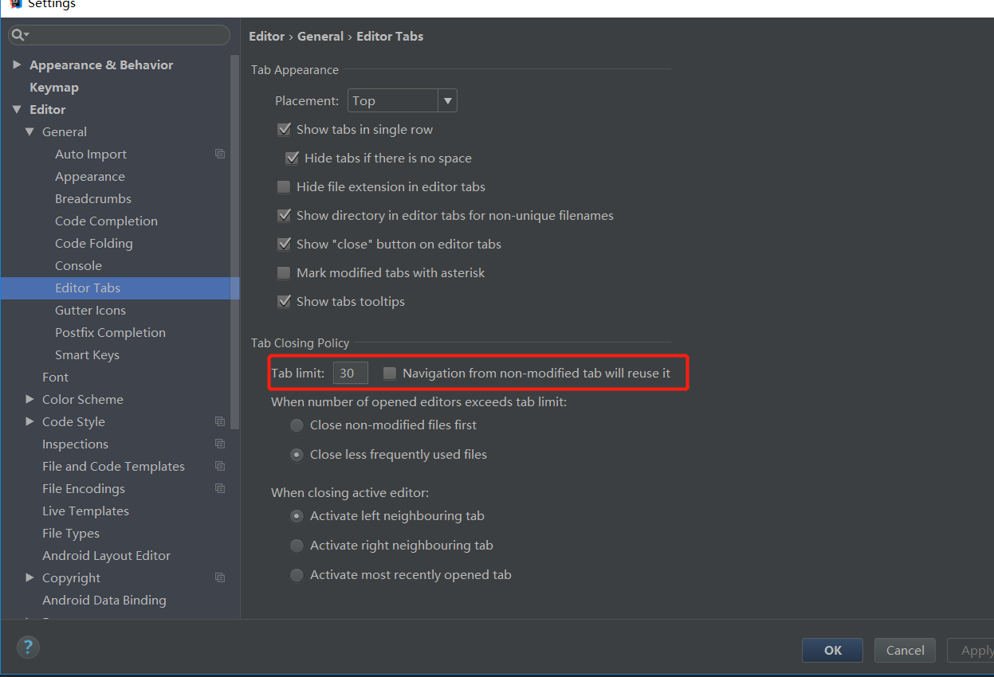This screenshot has width=994, height=677.
Task: Collapse the Editor tree node
Action: tap(17, 109)
